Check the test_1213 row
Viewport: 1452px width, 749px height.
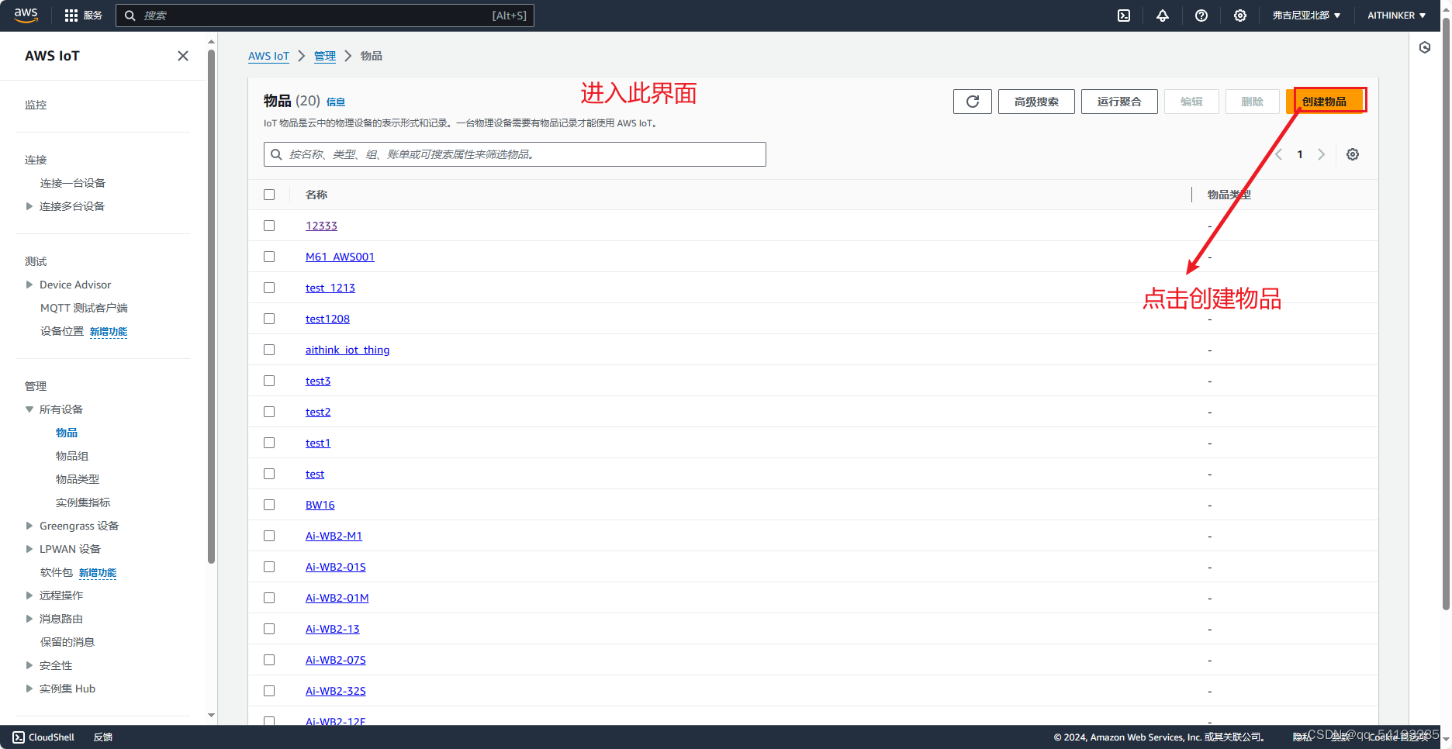(269, 288)
